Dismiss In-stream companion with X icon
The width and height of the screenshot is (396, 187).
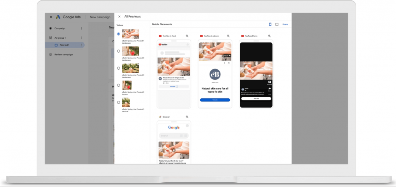pos(229,63)
